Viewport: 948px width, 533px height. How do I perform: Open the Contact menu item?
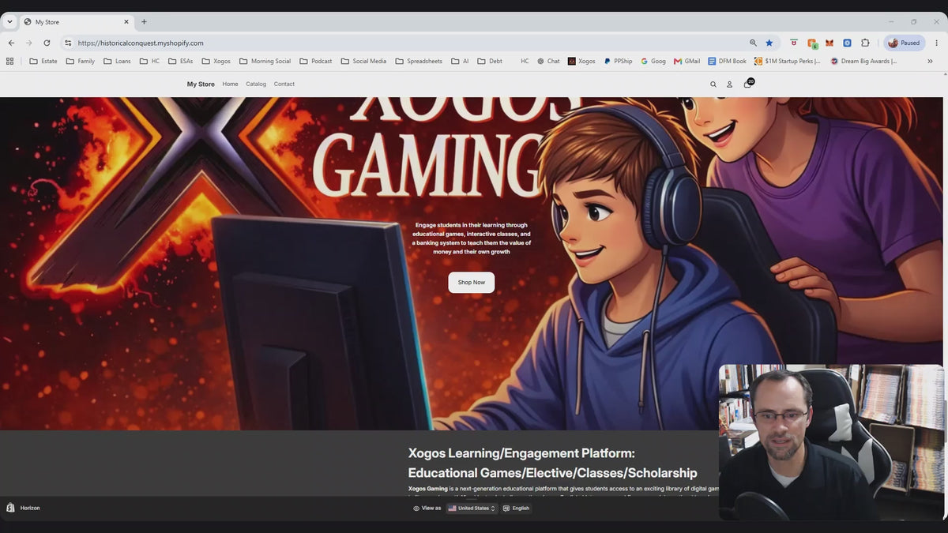tap(284, 84)
